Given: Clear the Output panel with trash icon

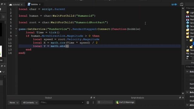Looking at the screenshot, I should coord(88,103).
